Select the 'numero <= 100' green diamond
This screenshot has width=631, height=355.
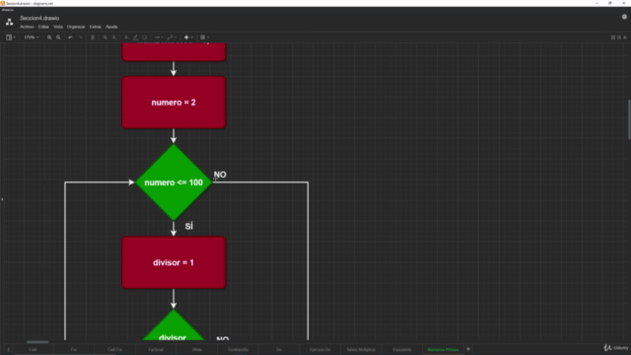(x=174, y=182)
